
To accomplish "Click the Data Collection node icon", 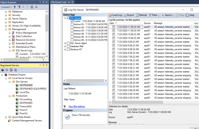I will coord(13,36).
